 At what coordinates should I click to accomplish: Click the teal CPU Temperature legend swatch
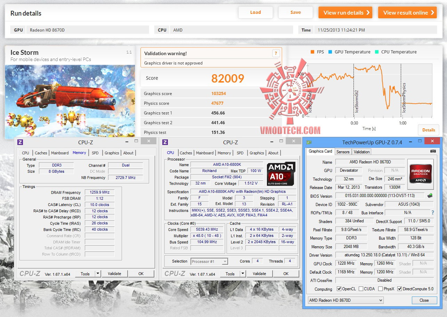pyautogui.click(x=376, y=52)
